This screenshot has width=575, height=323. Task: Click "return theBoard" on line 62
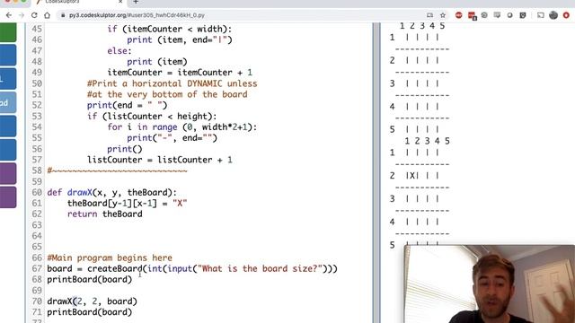click(x=104, y=214)
